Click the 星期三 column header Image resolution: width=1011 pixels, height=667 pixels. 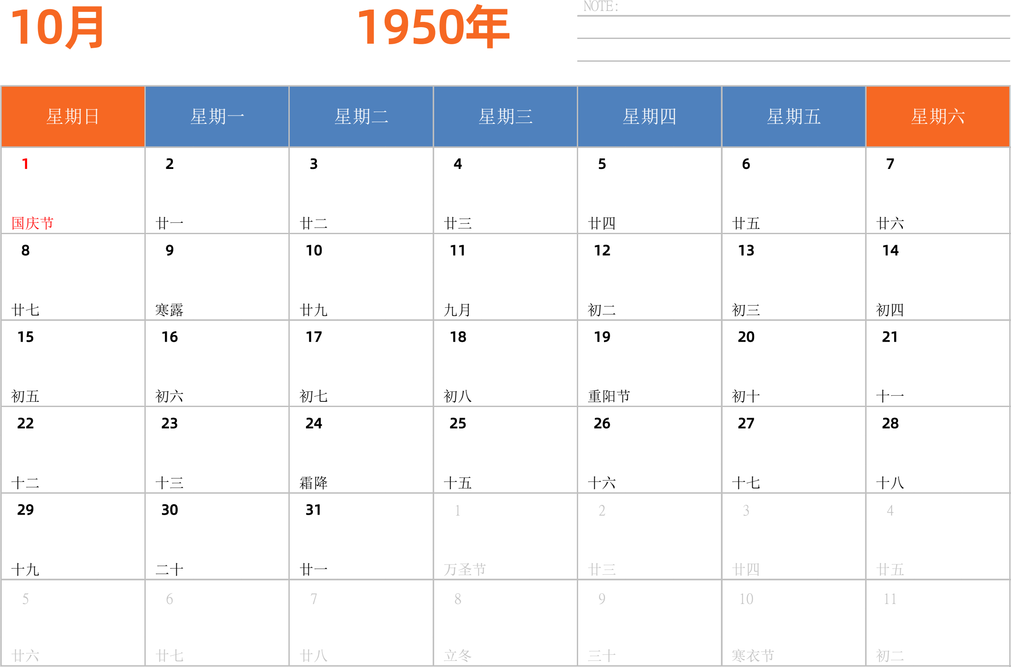505,116
